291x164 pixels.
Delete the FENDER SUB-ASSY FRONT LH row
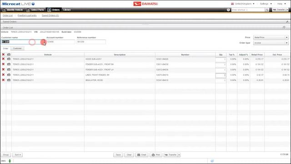pyautogui.click(x=3, y=69)
